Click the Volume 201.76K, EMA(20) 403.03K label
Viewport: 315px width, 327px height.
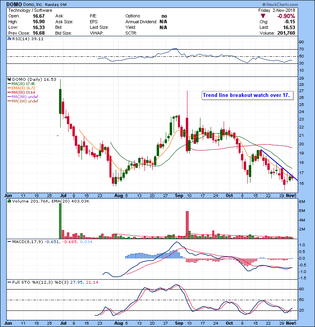point(51,201)
